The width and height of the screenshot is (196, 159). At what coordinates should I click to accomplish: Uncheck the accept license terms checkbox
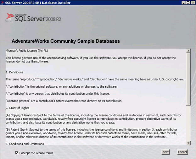point(17,153)
